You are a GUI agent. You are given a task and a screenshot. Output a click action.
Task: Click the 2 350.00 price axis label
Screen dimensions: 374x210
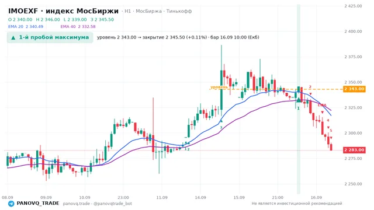click(353, 82)
